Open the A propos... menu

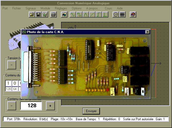pos(93,8)
